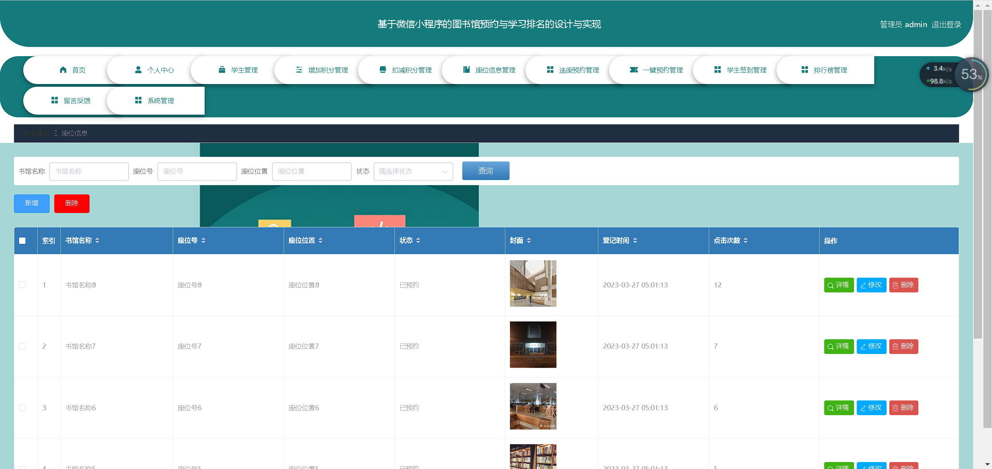Viewport: 992px width, 469px height.
Task: Click the briefcase icon for 学生管理
Action: pyautogui.click(x=222, y=70)
